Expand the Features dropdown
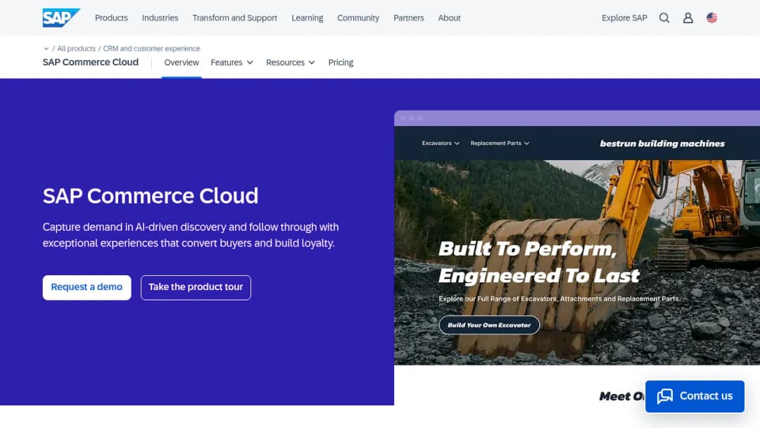 pos(232,63)
